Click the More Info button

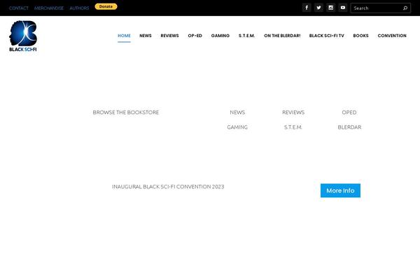pyautogui.click(x=340, y=190)
